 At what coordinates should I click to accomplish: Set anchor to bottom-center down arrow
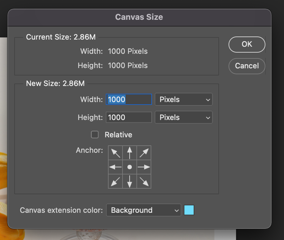click(x=130, y=181)
